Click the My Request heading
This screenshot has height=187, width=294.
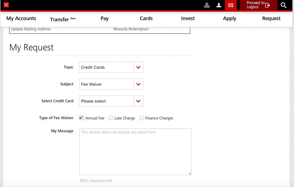tap(32, 47)
